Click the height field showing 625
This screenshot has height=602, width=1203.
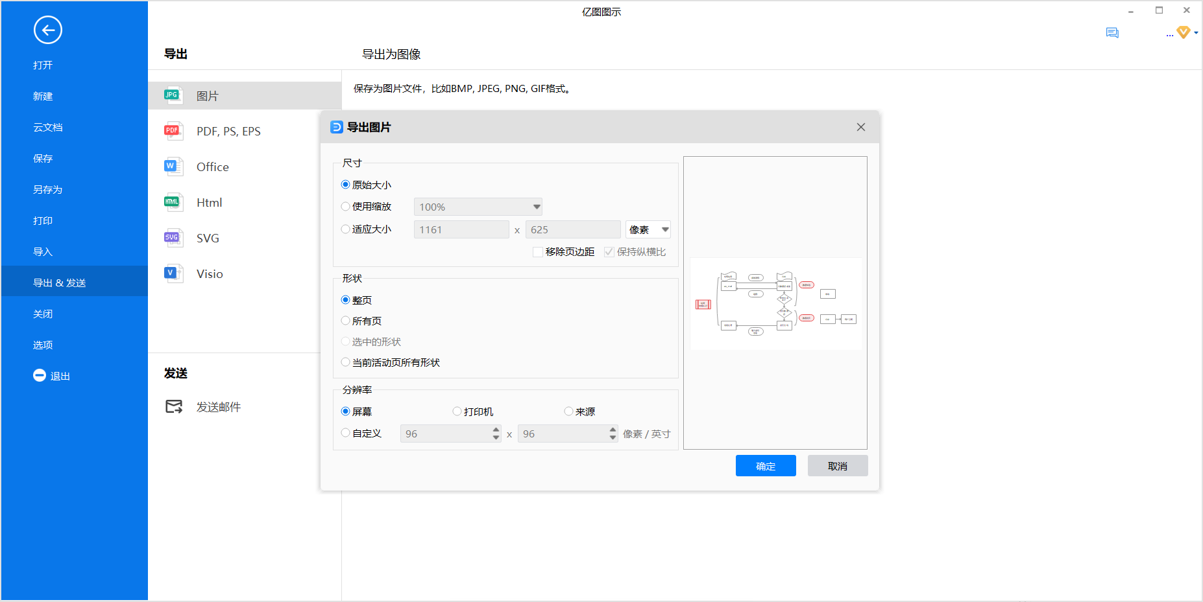point(573,229)
